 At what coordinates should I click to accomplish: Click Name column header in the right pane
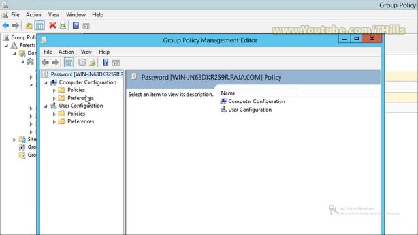pyautogui.click(x=257, y=93)
